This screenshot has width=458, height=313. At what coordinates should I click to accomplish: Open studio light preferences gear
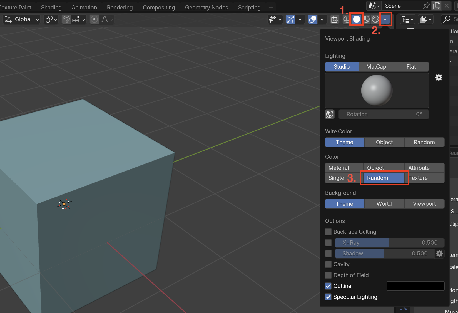[x=439, y=78]
